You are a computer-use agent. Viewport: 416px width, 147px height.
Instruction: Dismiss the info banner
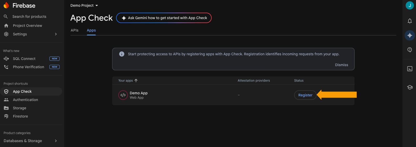coord(341,65)
